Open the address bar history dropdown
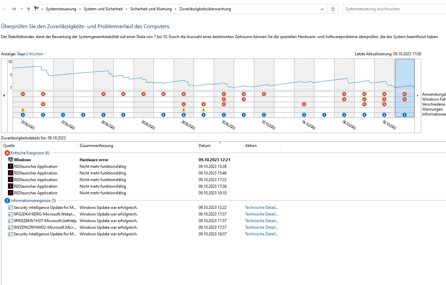 point(322,9)
